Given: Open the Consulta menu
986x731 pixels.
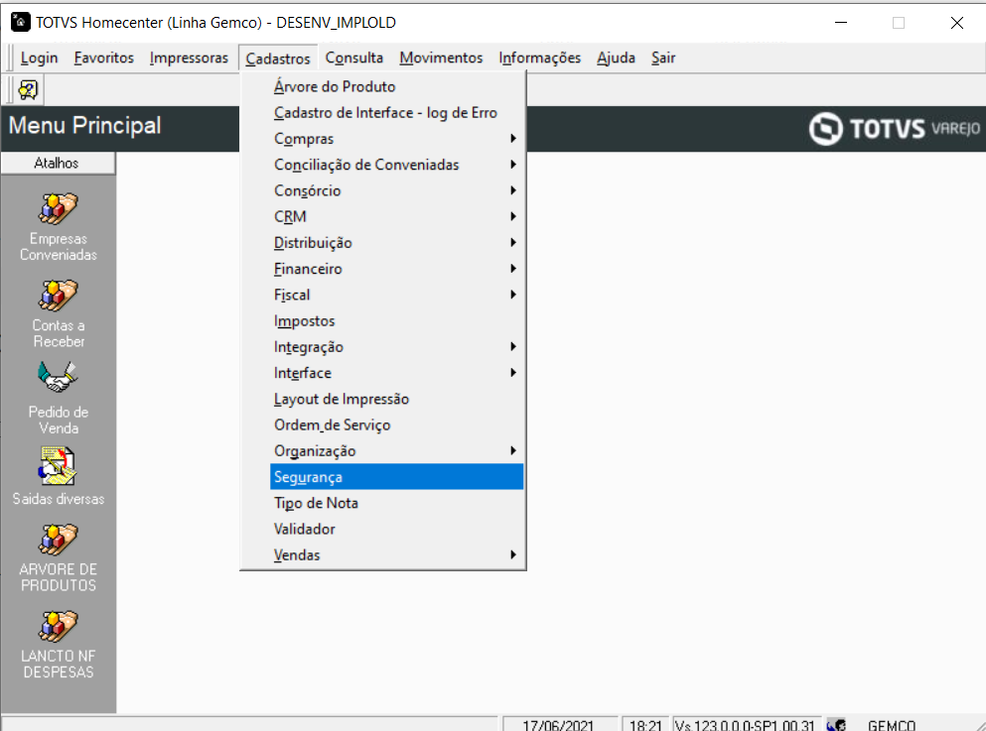Looking at the screenshot, I should click(x=354, y=58).
